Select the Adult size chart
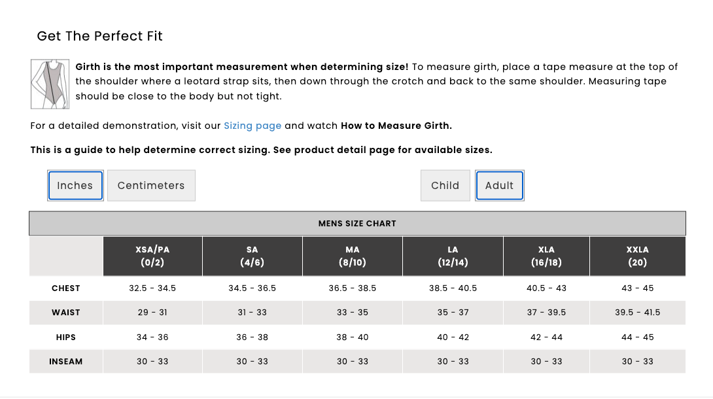Viewport: 713px width, 399px height. pyautogui.click(x=500, y=185)
